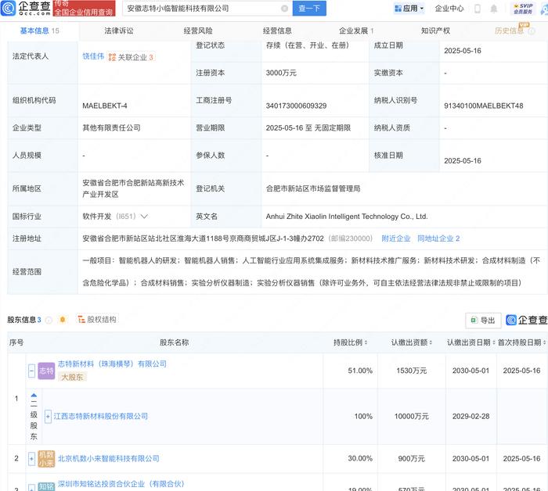Image resolution: width=548 pixels, height=491 pixels.
Task: Switch to the 法律诉讼 tab
Action: (x=119, y=30)
